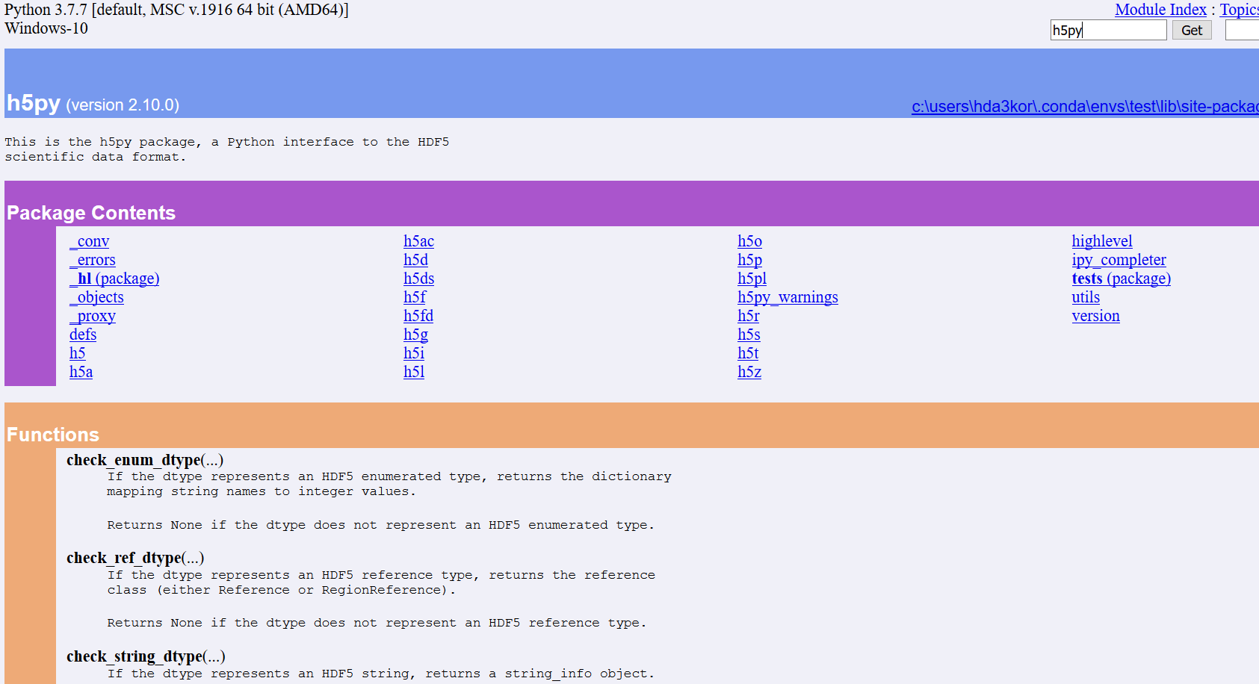Open the h5ds module link
1259x684 pixels.
(x=418, y=279)
